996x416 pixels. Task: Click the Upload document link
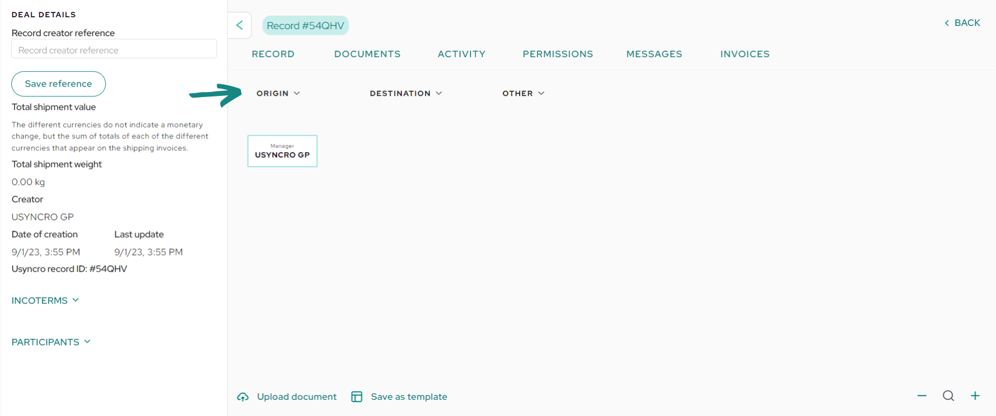[296, 397]
